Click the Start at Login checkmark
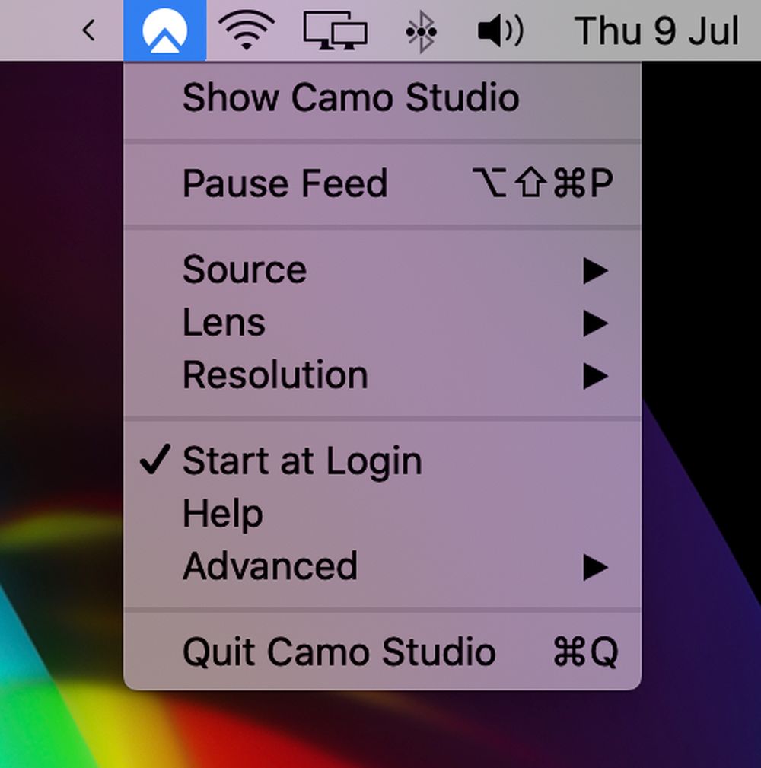The image size is (761, 768). pyautogui.click(x=155, y=460)
